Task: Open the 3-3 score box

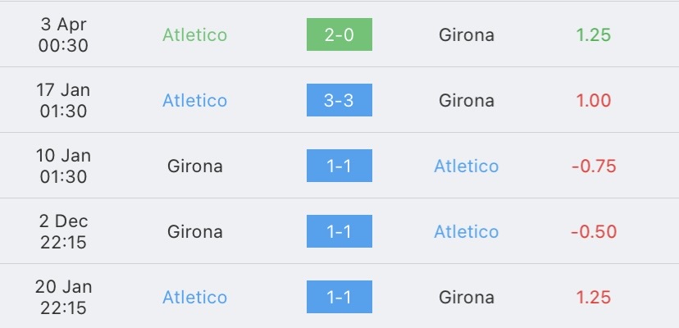Action: pyautogui.click(x=339, y=100)
